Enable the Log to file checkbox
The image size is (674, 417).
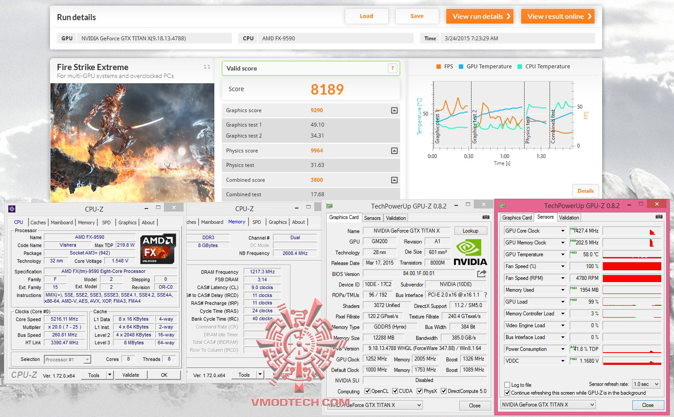click(x=507, y=385)
